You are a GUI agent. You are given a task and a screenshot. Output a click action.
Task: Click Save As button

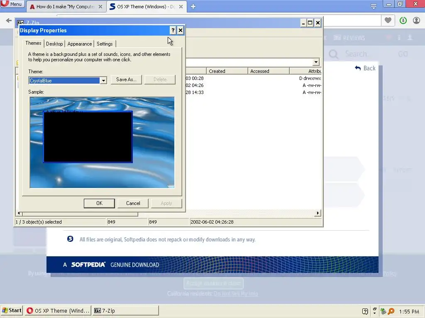pyautogui.click(x=126, y=79)
